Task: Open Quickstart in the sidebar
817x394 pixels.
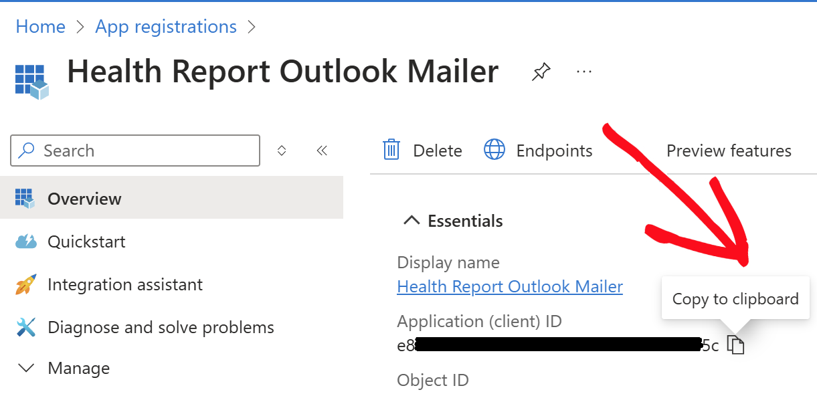Action: click(86, 241)
